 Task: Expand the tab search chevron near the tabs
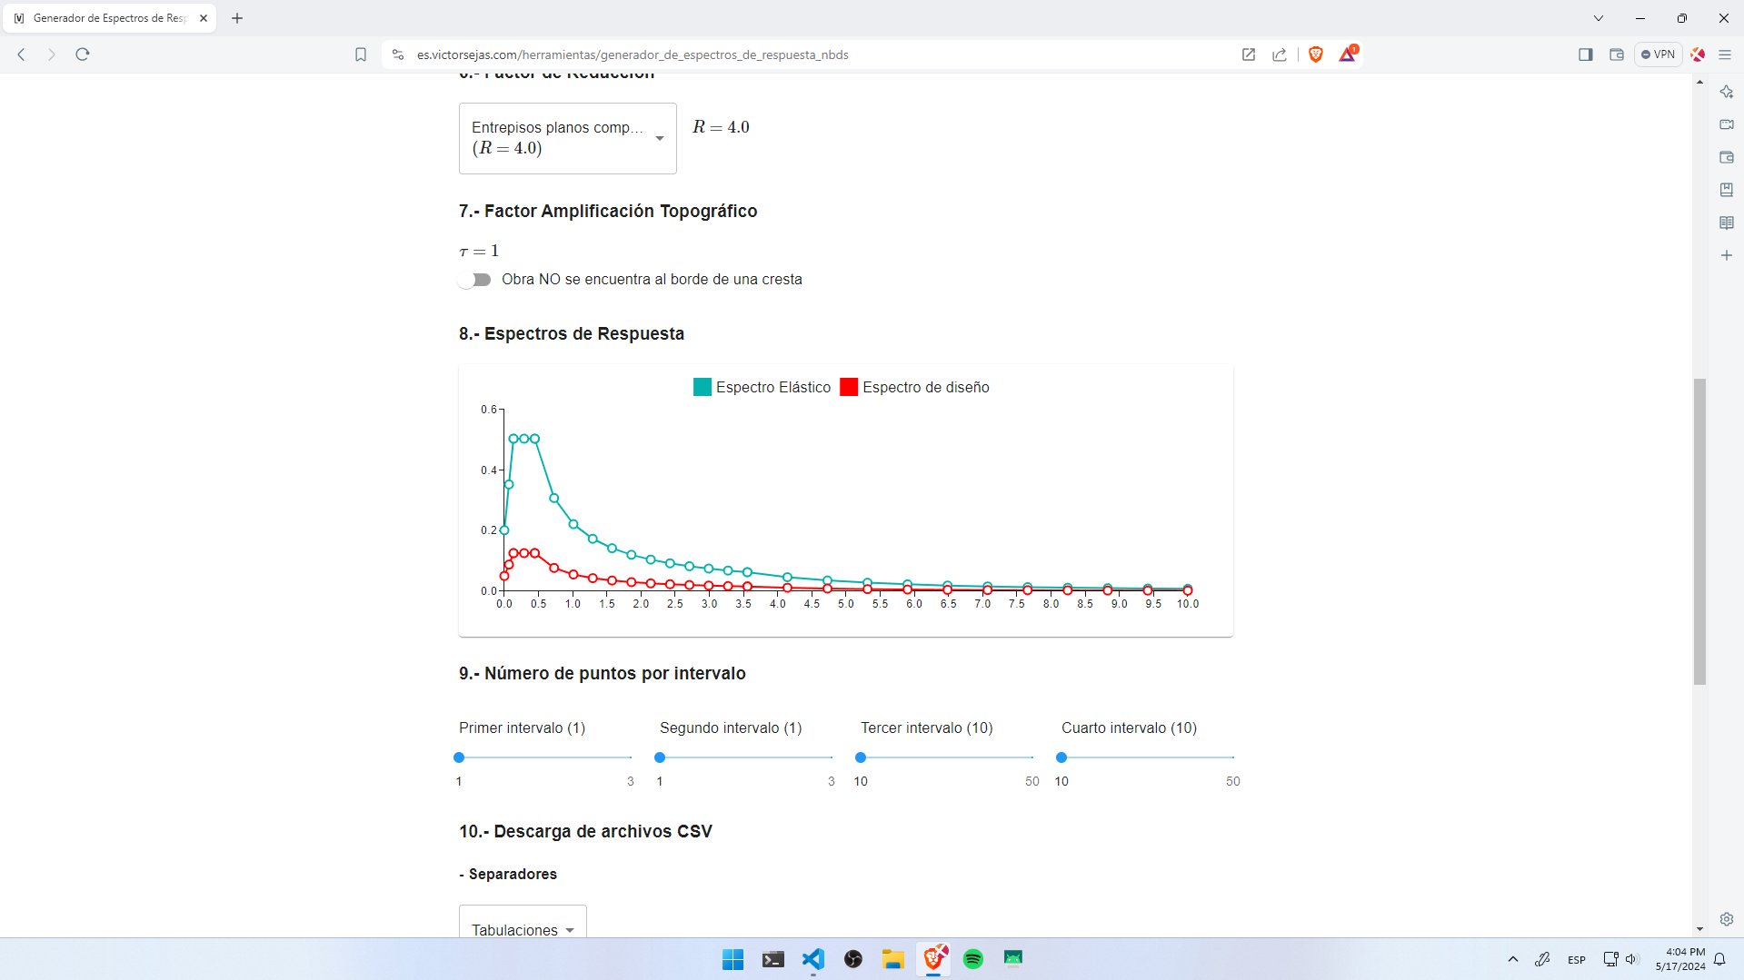click(1597, 18)
